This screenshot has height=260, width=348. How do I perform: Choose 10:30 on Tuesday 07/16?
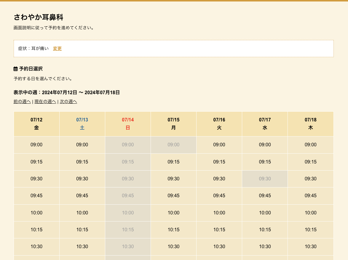click(219, 246)
